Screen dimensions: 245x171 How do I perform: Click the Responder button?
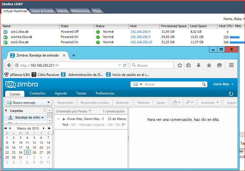(x=66, y=102)
